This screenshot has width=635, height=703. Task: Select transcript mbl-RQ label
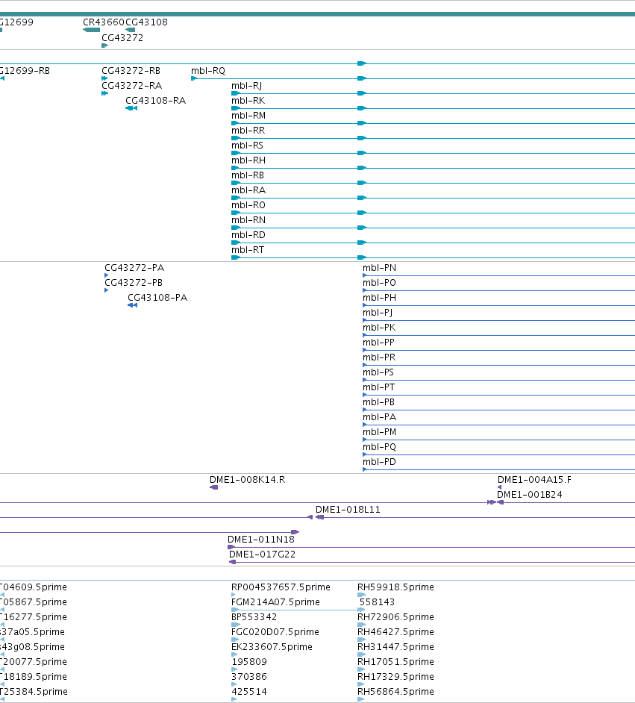tap(208, 70)
